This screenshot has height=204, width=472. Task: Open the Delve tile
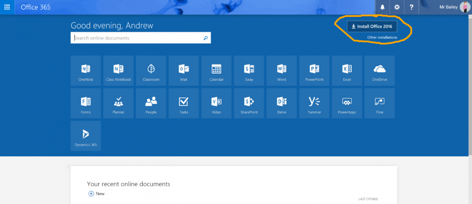(281, 103)
